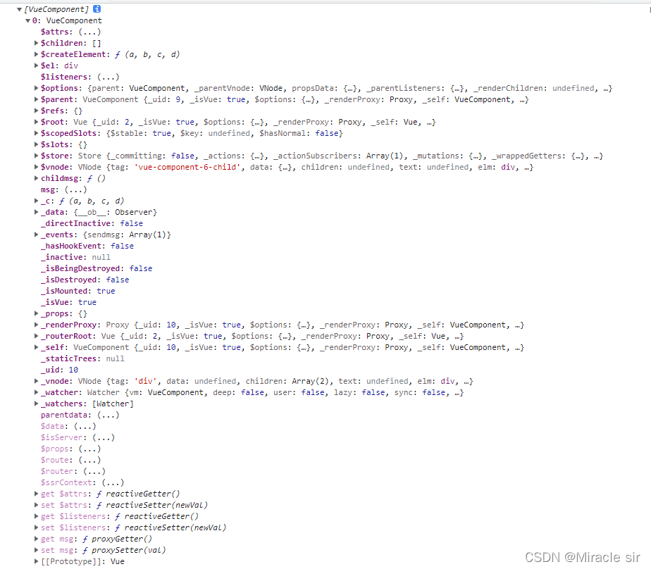Invoke the $props (...) getter
This screenshot has height=569, width=651.
click(x=89, y=449)
